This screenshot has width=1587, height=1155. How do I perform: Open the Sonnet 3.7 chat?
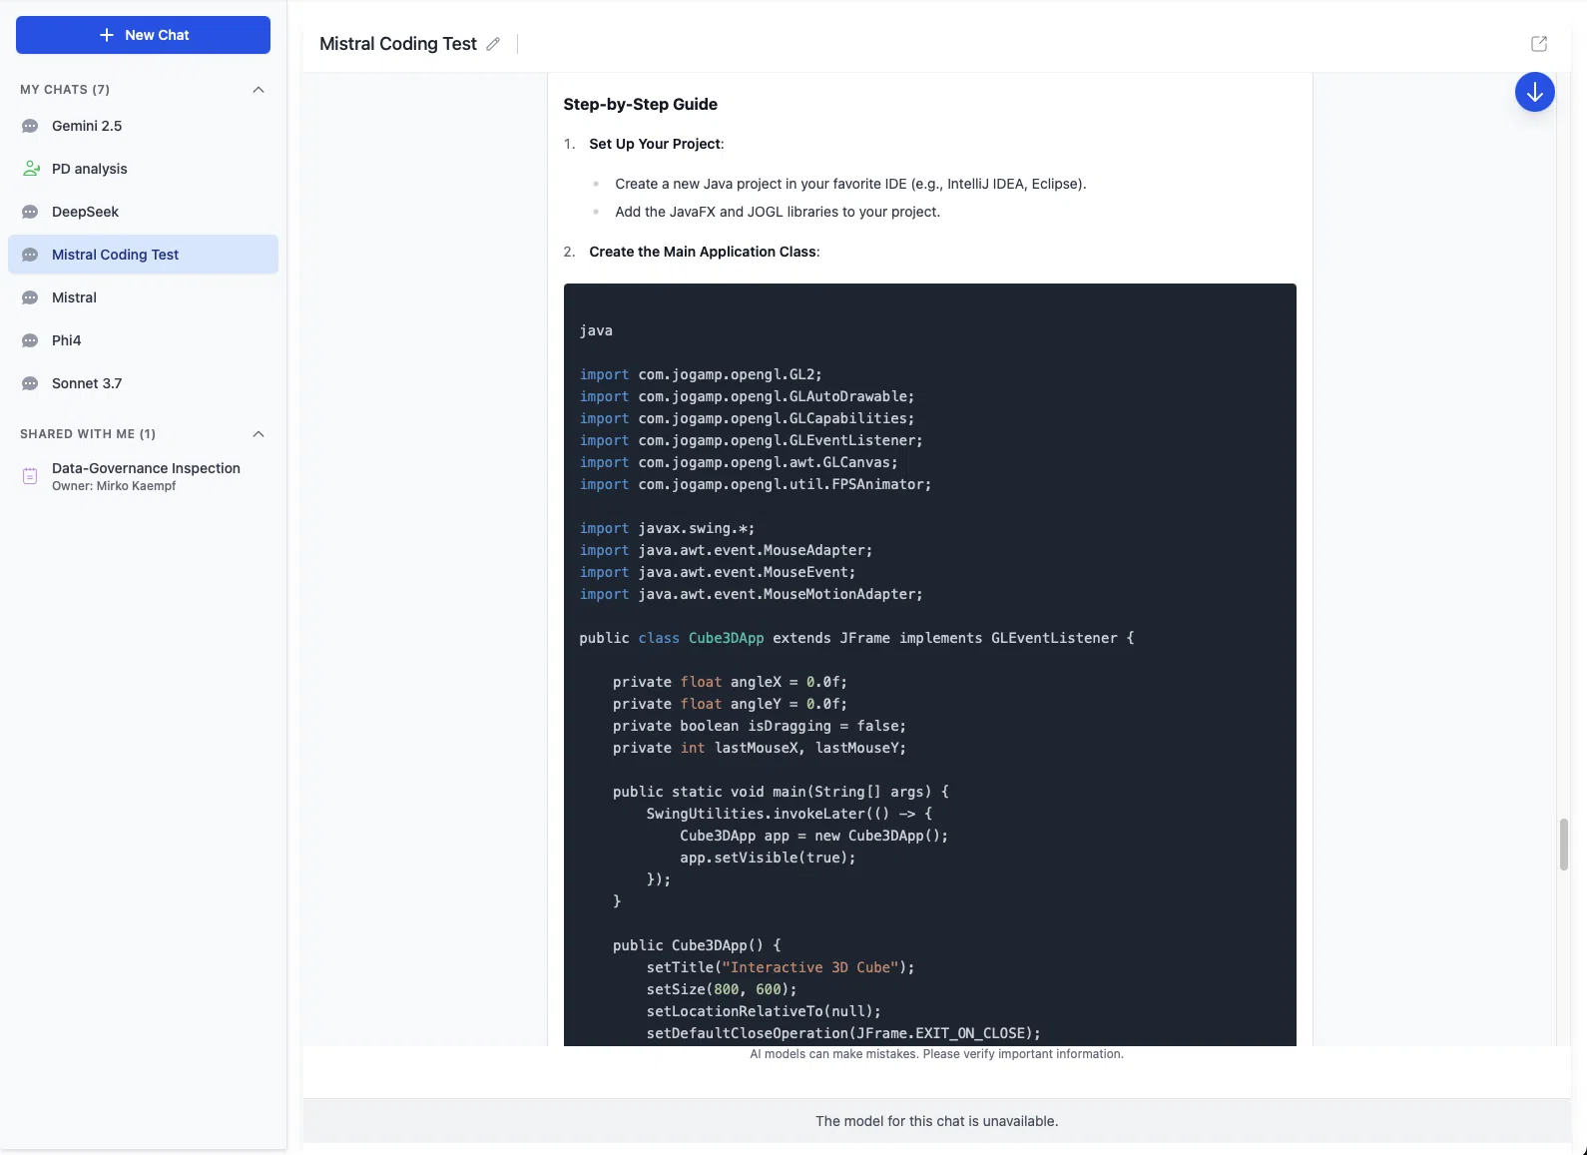87,383
